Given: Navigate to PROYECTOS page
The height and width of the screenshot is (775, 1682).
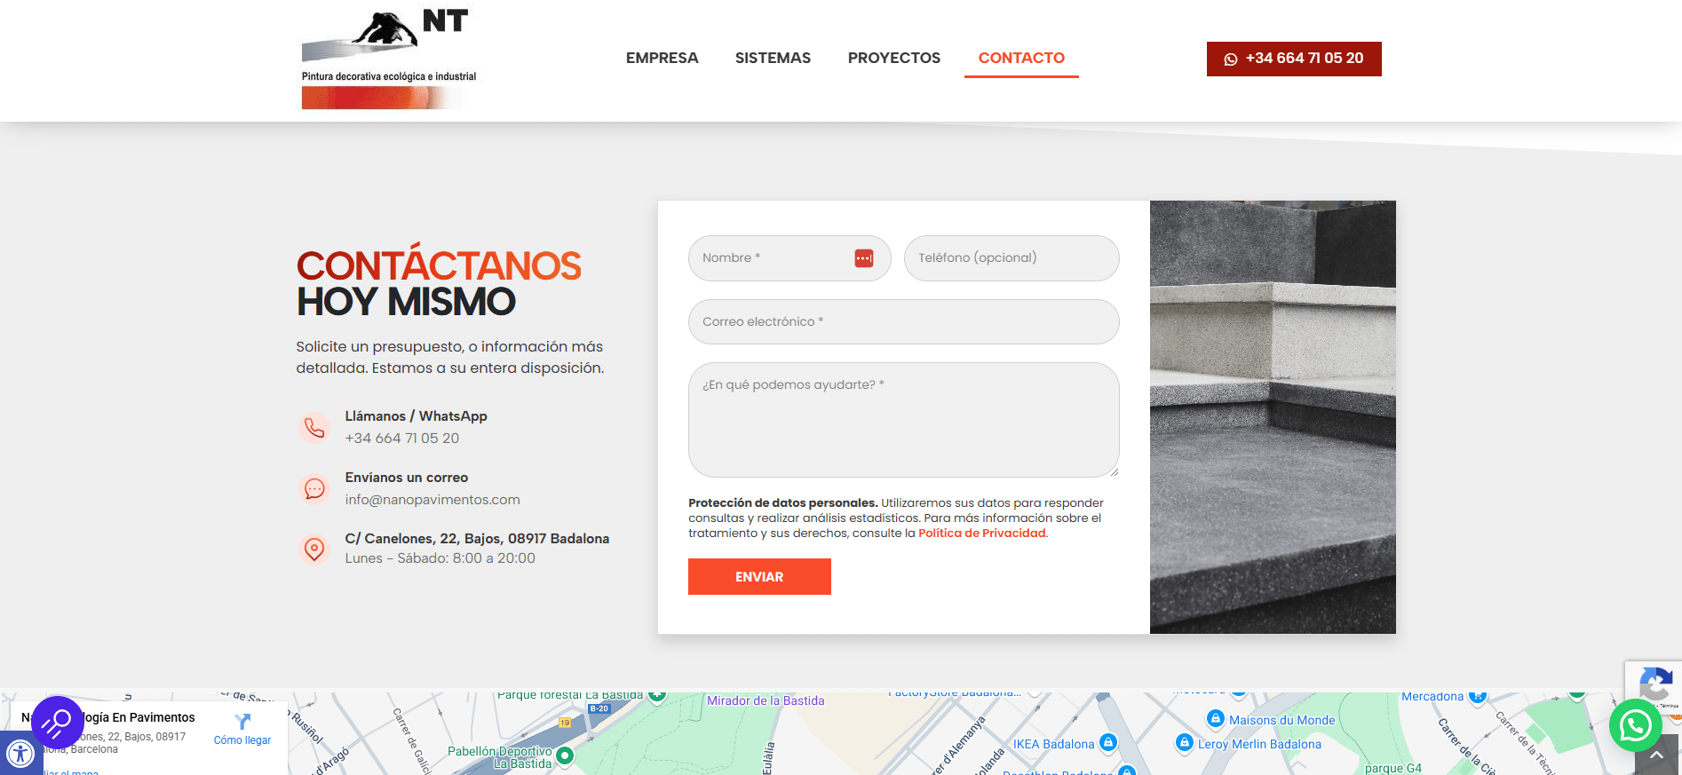Looking at the screenshot, I should pyautogui.click(x=893, y=59).
